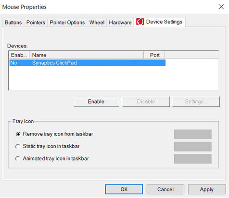The width and height of the screenshot is (229, 198).
Task: Open the Wheel tab
Action: pyautogui.click(x=97, y=23)
